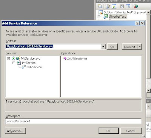151x138 pixels.
Task: Select the Address URL text field
Action: (53, 47)
